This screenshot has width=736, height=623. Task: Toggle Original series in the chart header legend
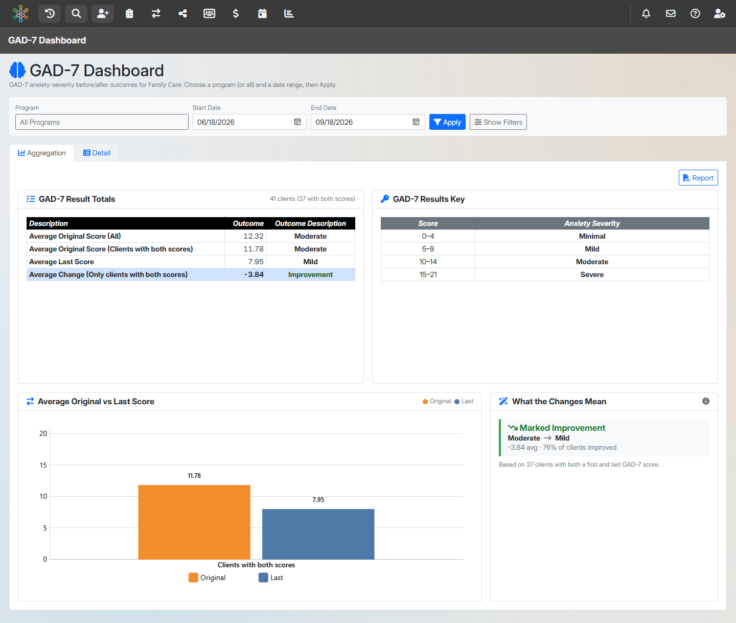click(x=437, y=401)
